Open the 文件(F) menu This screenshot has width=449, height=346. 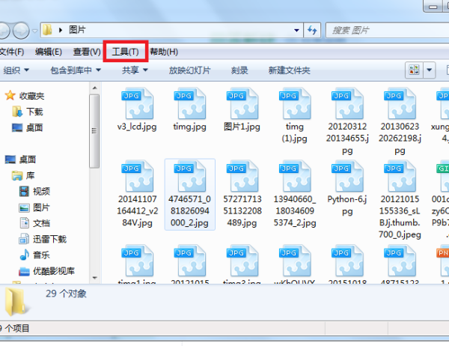(x=12, y=52)
